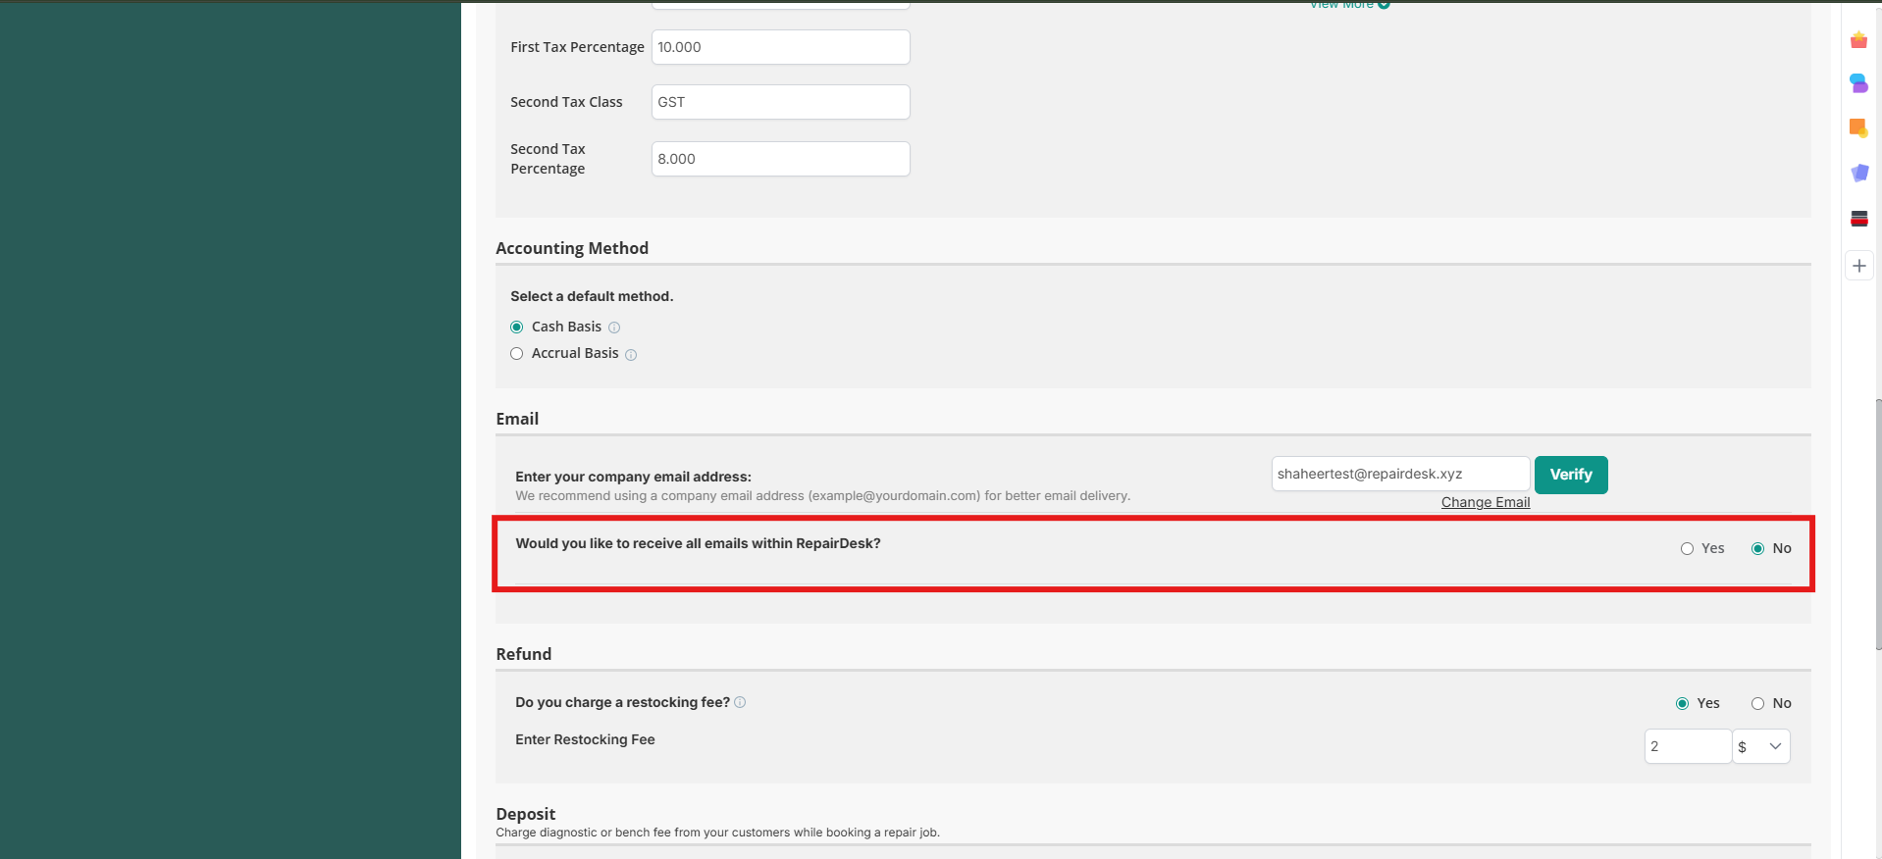Select No for receiving emails within RepairDesk
1882x859 pixels.
(1757, 549)
